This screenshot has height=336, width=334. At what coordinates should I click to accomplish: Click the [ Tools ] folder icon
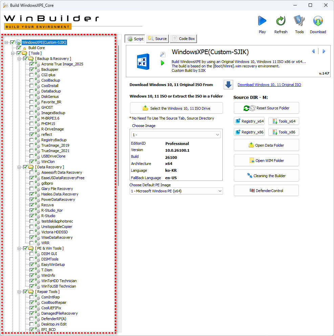24,53
